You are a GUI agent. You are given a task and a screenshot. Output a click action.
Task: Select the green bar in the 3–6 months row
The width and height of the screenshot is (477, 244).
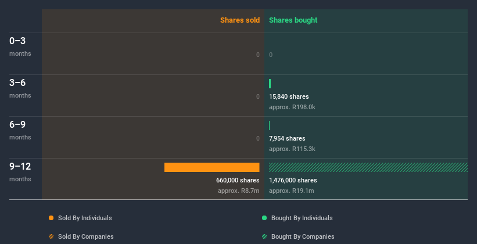coord(270,84)
